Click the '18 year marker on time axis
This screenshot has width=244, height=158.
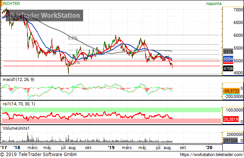17,148
